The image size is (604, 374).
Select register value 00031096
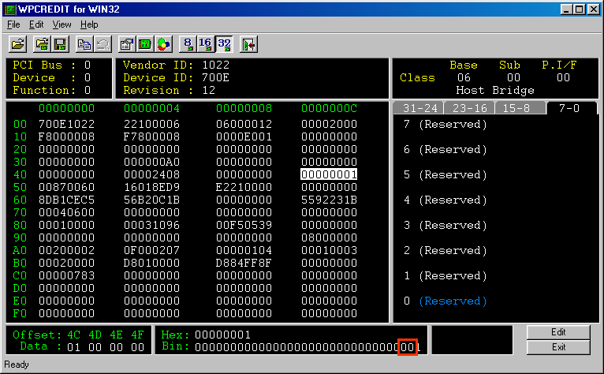point(151,225)
